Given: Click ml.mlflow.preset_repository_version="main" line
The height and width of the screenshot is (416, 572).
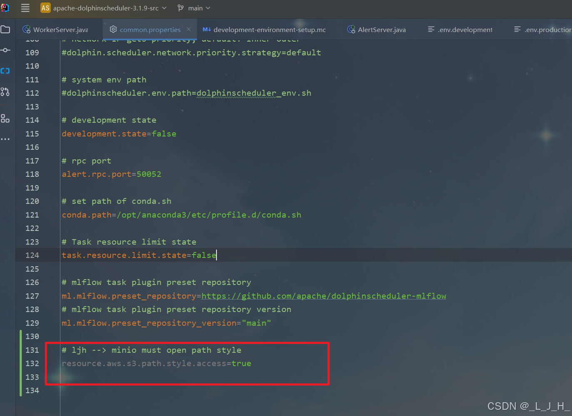Looking at the screenshot, I should 167,323.
